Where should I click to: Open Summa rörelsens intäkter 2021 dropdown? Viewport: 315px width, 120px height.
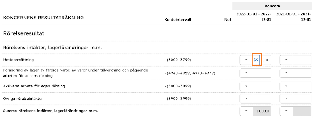click(286, 111)
